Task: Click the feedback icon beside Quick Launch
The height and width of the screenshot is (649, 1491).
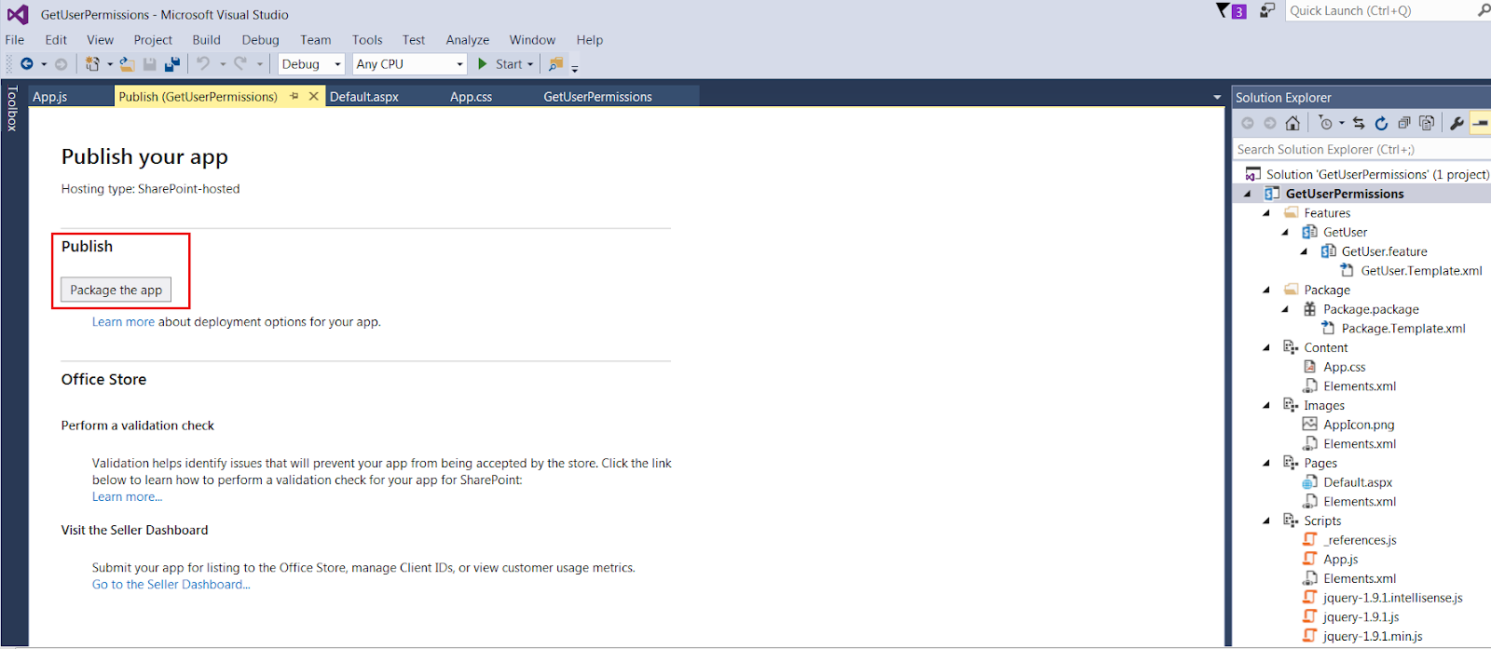Action: coord(1266,10)
